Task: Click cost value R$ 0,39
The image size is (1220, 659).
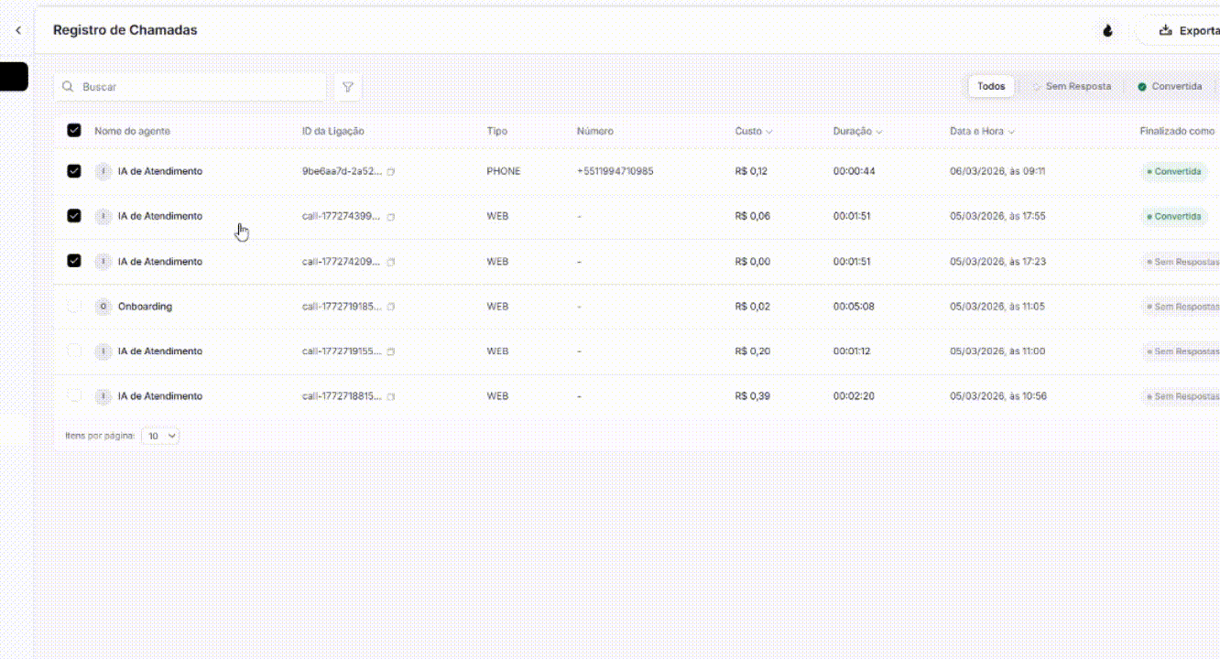Action: 753,395
